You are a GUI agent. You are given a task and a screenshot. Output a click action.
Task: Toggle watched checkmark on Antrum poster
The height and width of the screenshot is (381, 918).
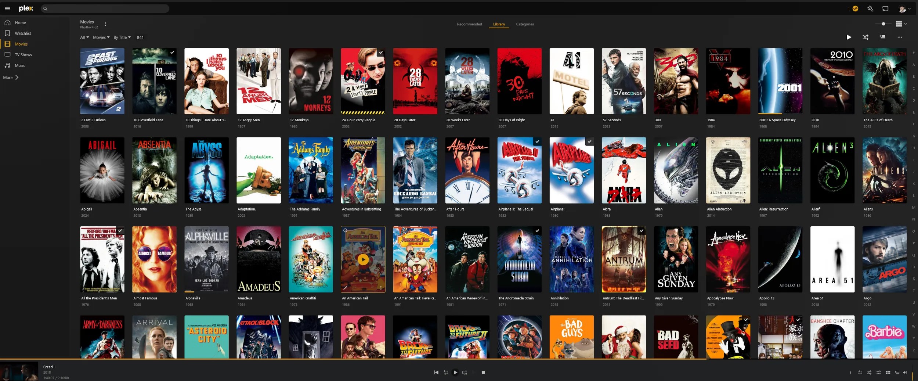pyautogui.click(x=641, y=231)
